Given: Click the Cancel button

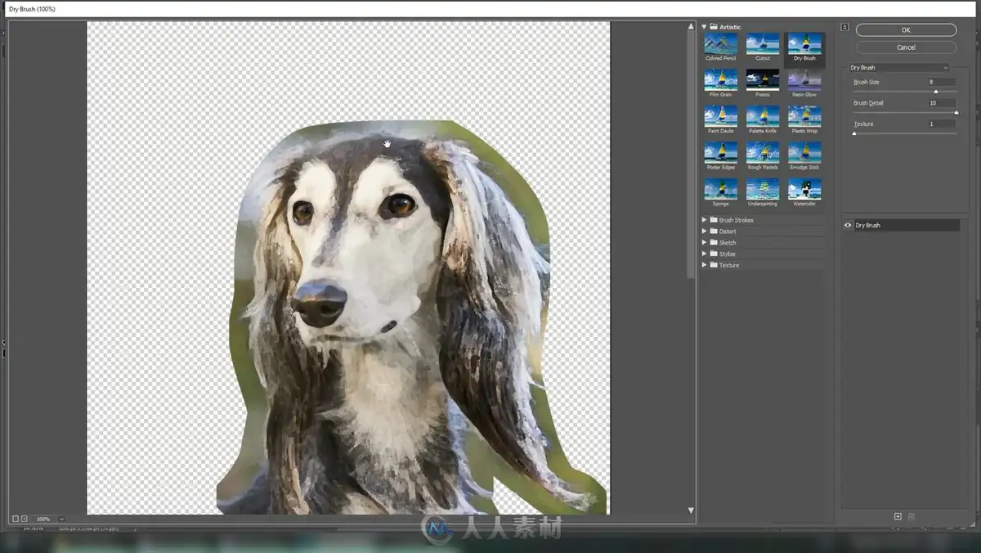Looking at the screenshot, I should [x=906, y=47].
